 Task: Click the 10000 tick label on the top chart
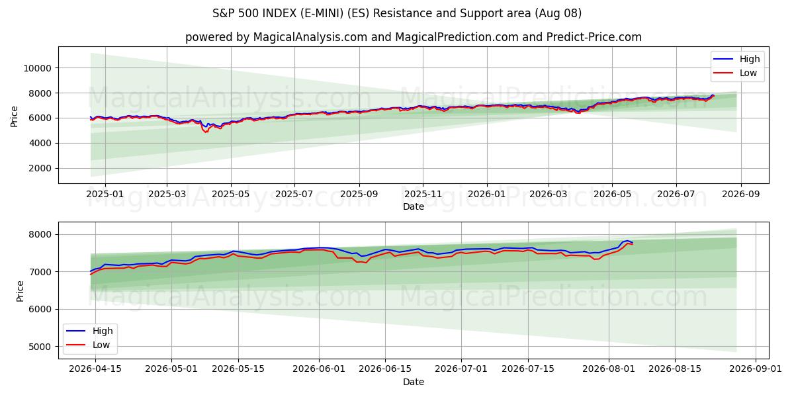pos(37,68)
